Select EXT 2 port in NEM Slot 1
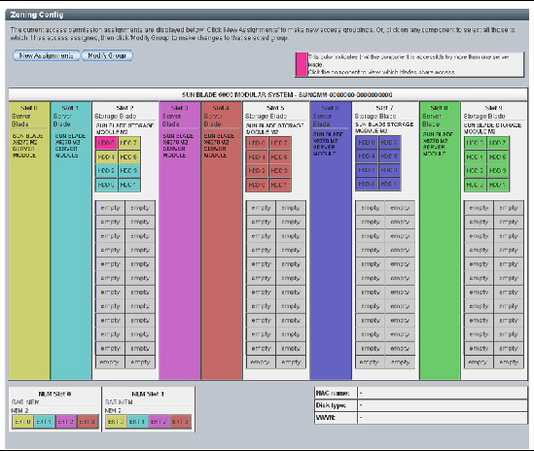Screen dimensions: 534x451 160,422
